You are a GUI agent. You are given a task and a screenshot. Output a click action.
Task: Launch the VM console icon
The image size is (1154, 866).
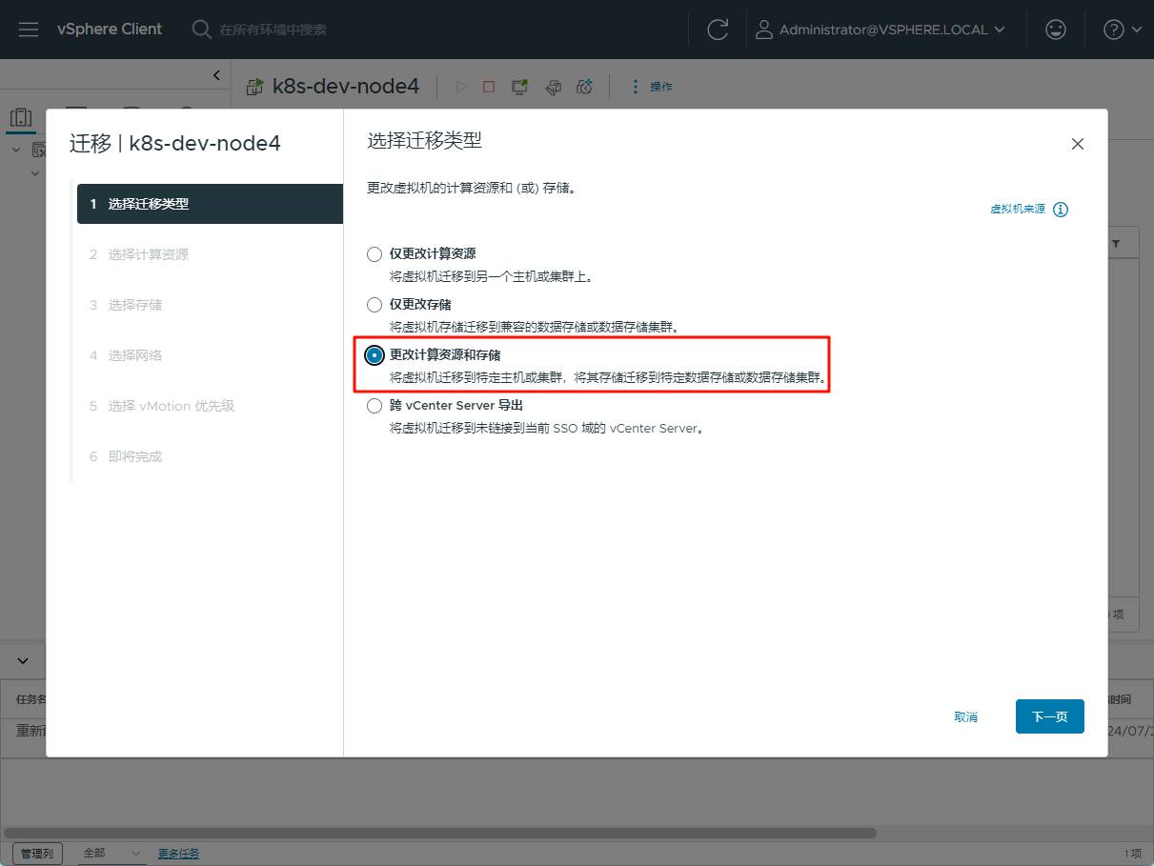(x=519, y=87)
